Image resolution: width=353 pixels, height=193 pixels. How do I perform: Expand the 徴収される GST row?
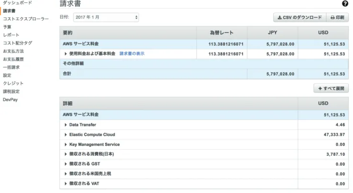pyautogui.click(x=66, y=164)
